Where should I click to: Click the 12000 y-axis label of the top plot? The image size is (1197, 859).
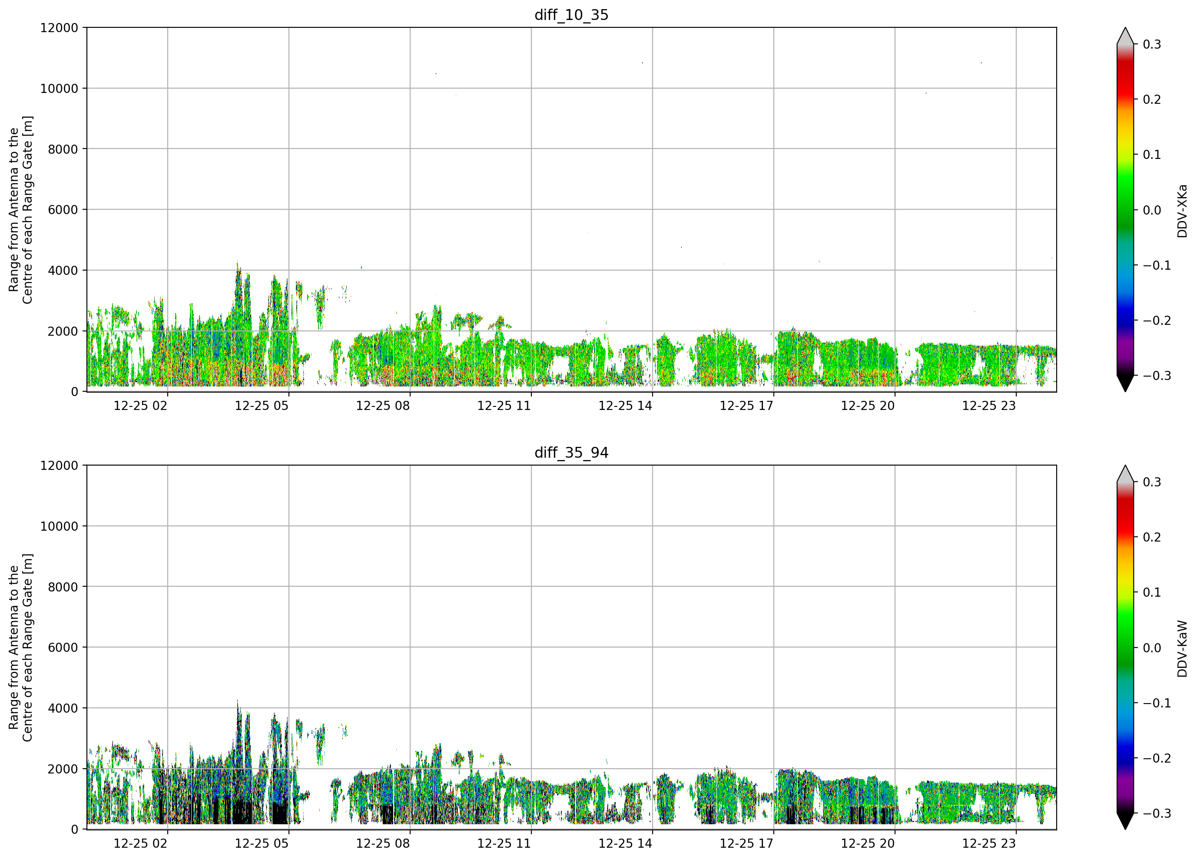(x=59, y=28)
